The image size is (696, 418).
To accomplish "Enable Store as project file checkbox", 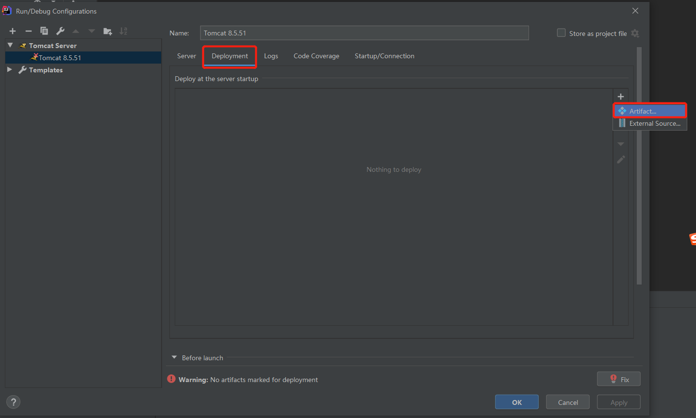I will (562, 33).
